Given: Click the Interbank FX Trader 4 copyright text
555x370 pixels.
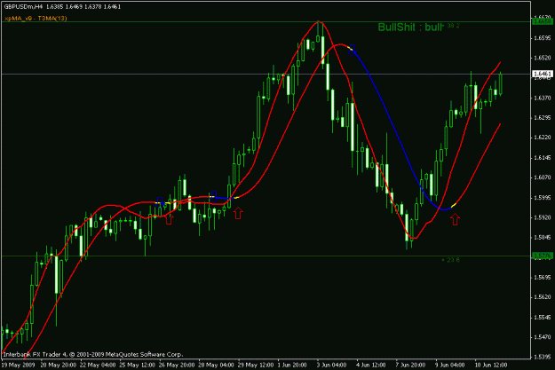Looking at the screenshot, I should 92,354.
